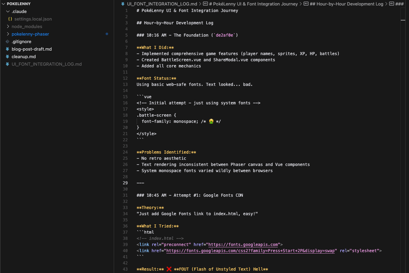Expand the pokelenny-phaser folder chevron
Viewport: 409px width, 273px height.
[8, 34]
